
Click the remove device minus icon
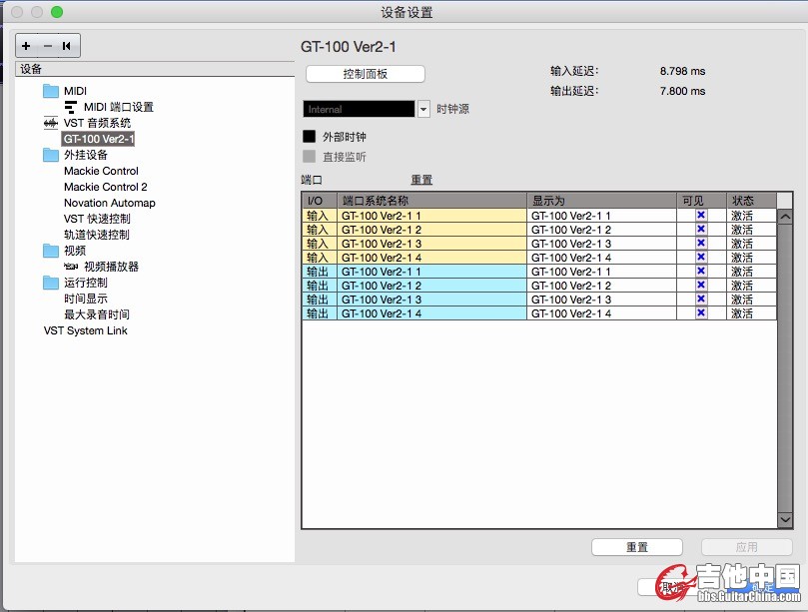[47, 46]
